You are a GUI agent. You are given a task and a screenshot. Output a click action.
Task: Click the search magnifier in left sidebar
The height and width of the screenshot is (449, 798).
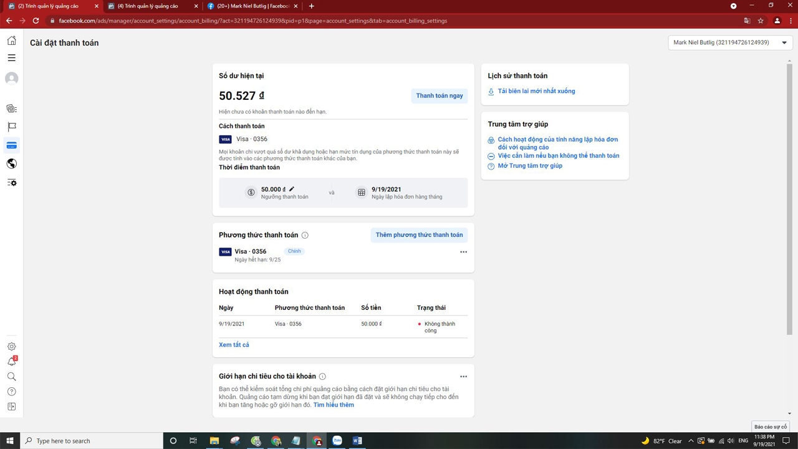(11, 377)
